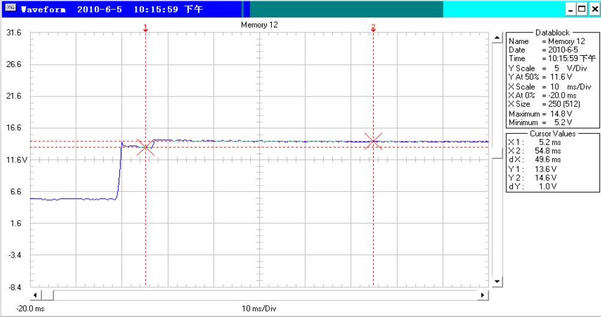This screenshot has height=317, width=601.
Task: Close the Waveform window
Action: coord(593,10)
